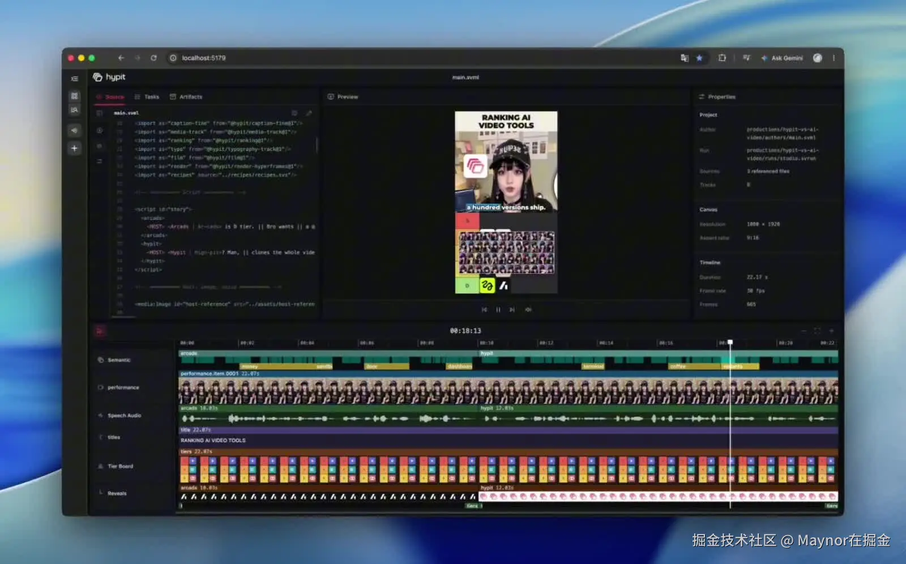
Task: Switch to the Source tab
Action: pos(110,97)
